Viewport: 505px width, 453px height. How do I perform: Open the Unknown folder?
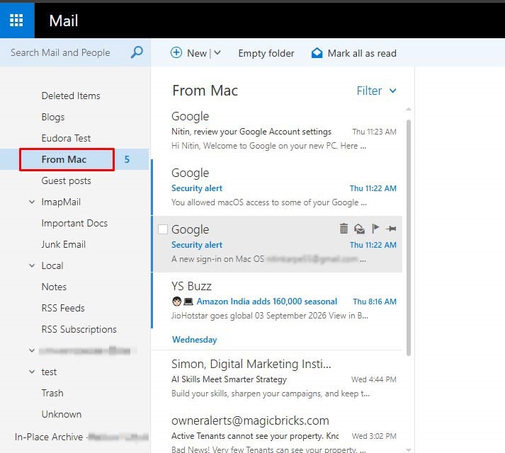point(62,414)
